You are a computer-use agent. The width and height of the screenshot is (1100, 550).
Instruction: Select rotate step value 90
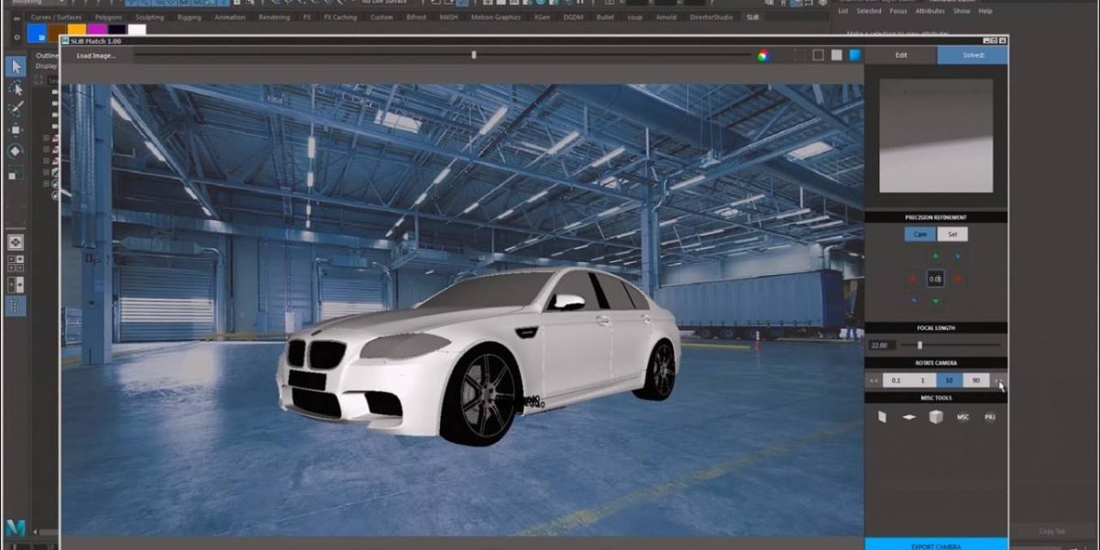pos(976,380)
